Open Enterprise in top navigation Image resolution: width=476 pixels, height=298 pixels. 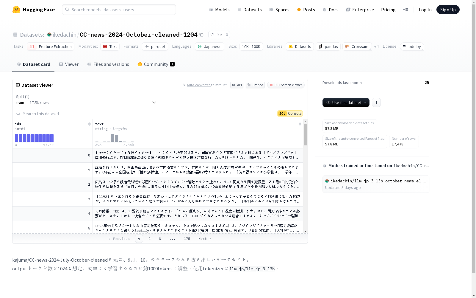pos(360,10)
